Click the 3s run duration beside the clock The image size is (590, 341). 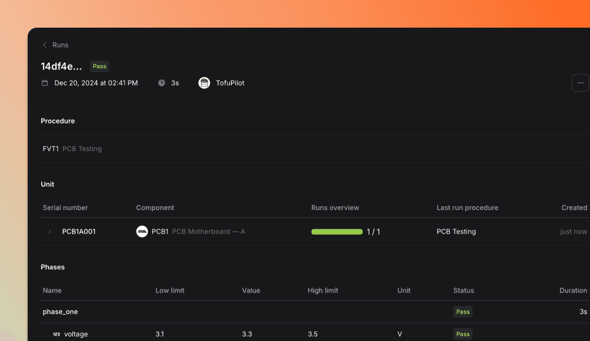(175, 83)
